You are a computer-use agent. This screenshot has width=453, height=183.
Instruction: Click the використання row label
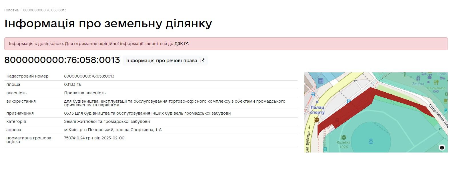pyautogui.click(x=21, y=101)
